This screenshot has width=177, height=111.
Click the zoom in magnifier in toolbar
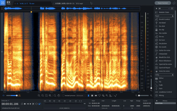click(39, 96)
